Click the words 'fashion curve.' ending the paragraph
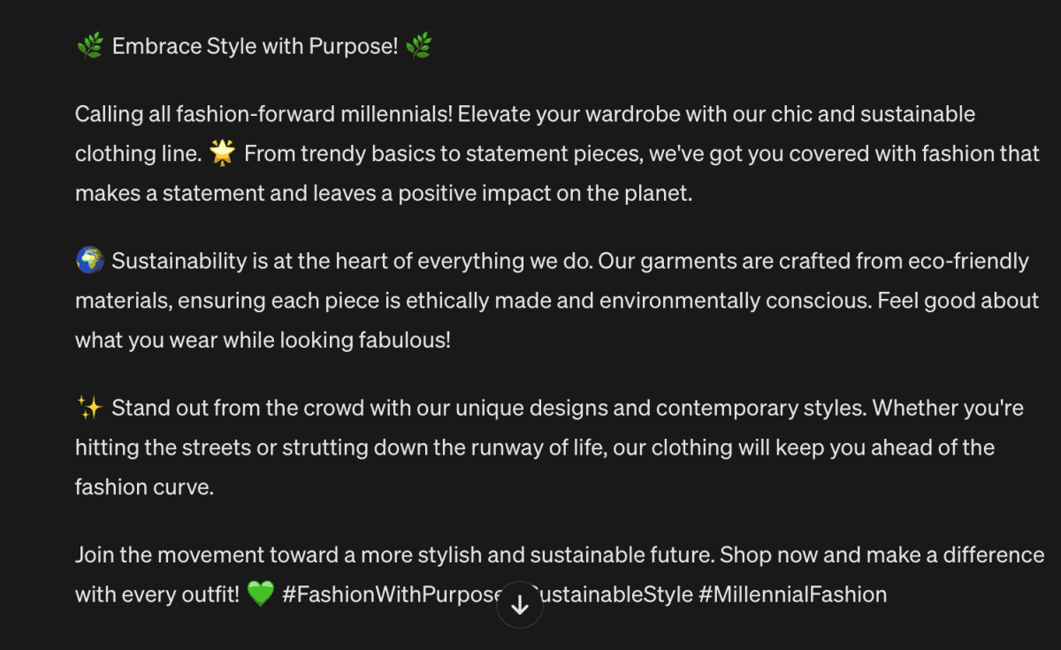Image resolution: width=1061 pixels, height=650 pixels. 145,486
